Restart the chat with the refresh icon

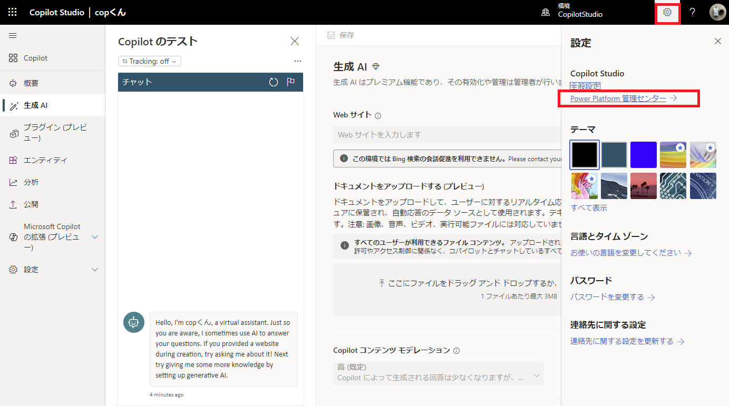273,82
